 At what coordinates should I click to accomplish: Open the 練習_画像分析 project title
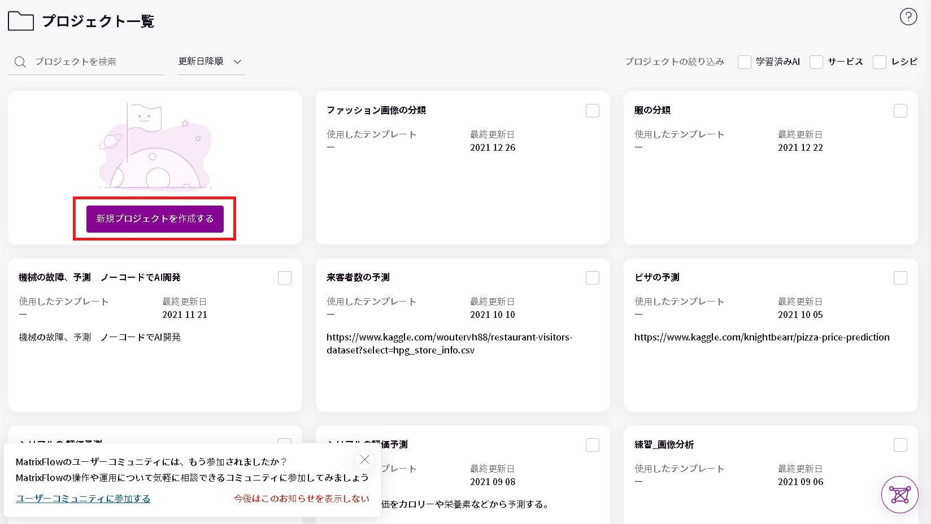(664, 444)
